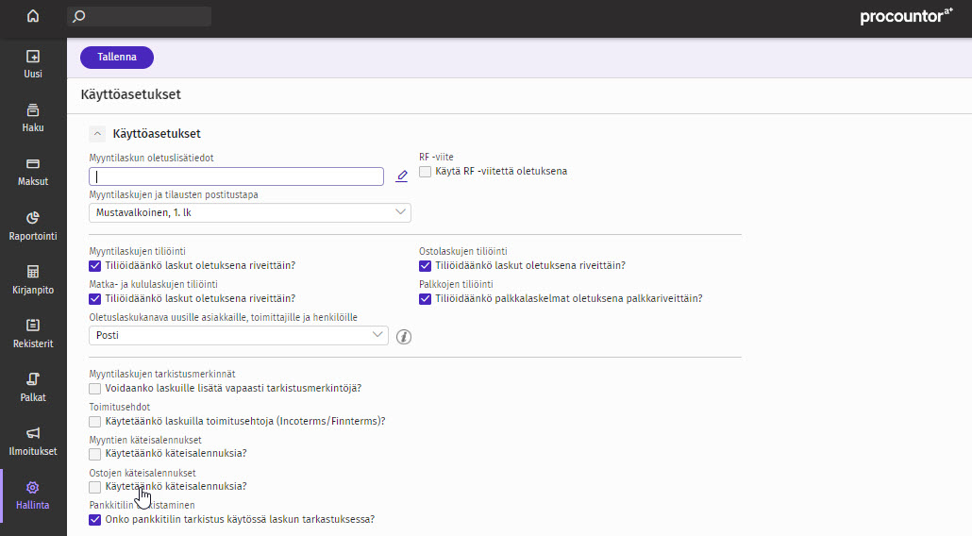
Task: Collapse the Käyttöasetukset section chevron
Action: (96, 134)
